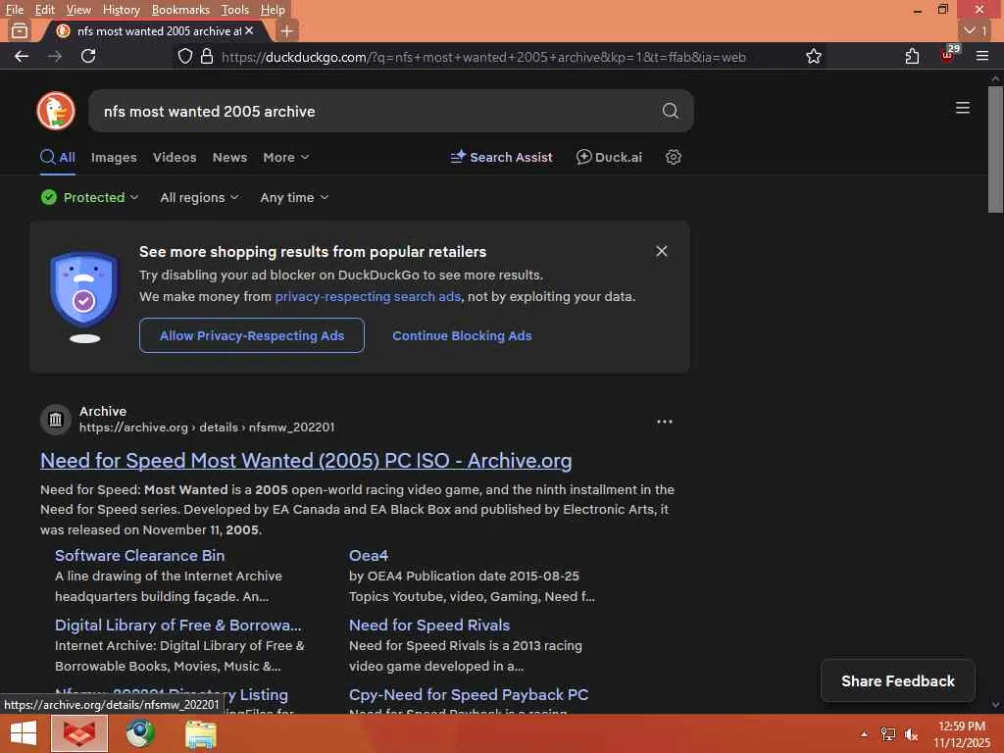This screenshot has height=753, width=1004.
Task: Switch to the News tab
Action: pyautogui.click(x=229, y=158)
